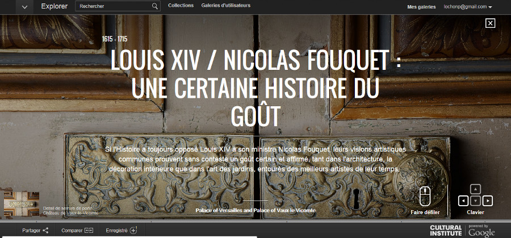Open Galeries d'utilisateurs menu item
The height and width of the screenshot is (238, 511).
(x=226, y=6)
